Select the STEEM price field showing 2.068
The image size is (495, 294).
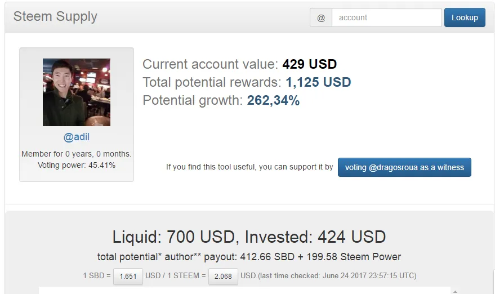pyautogui.click(x=223, y=277)
